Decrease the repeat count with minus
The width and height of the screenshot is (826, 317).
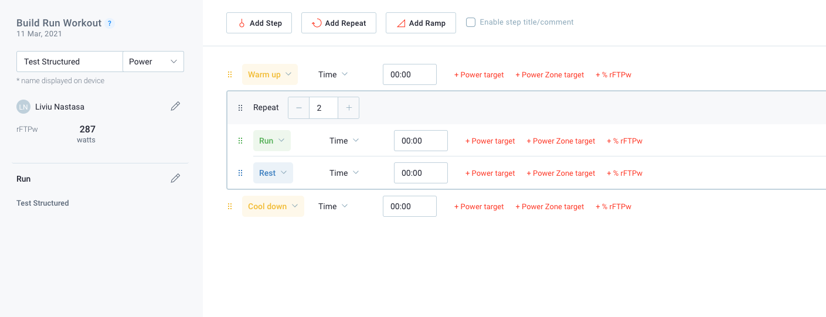click(299, 108)
